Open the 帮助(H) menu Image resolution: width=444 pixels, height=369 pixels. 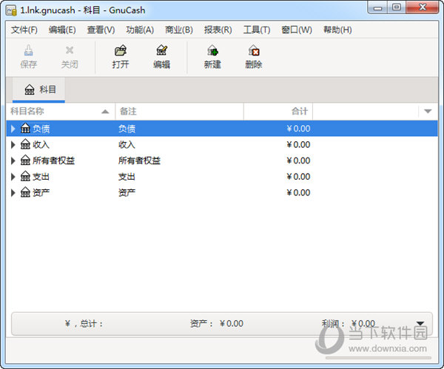(337, 30)
